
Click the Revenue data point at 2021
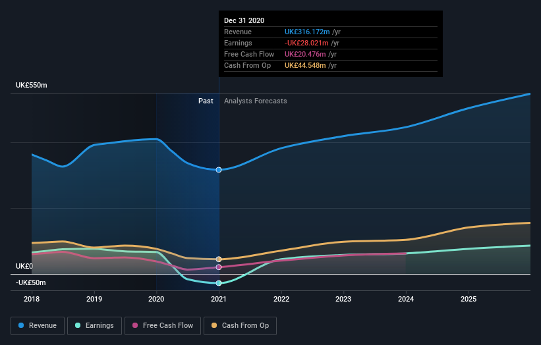click(x=219, y=170)
